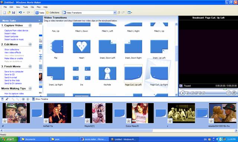Toggle the Collections pane button
The image size is (238, 142).
coord(53,13)
